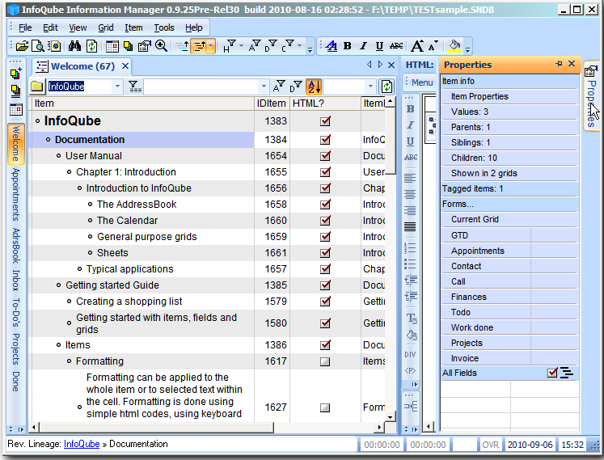
Task: Click the binoculars find icon
Action: point(74,46)
